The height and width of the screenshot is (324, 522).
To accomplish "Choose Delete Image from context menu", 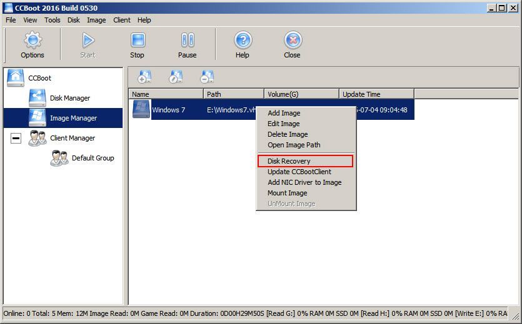I will coord(306,134).
